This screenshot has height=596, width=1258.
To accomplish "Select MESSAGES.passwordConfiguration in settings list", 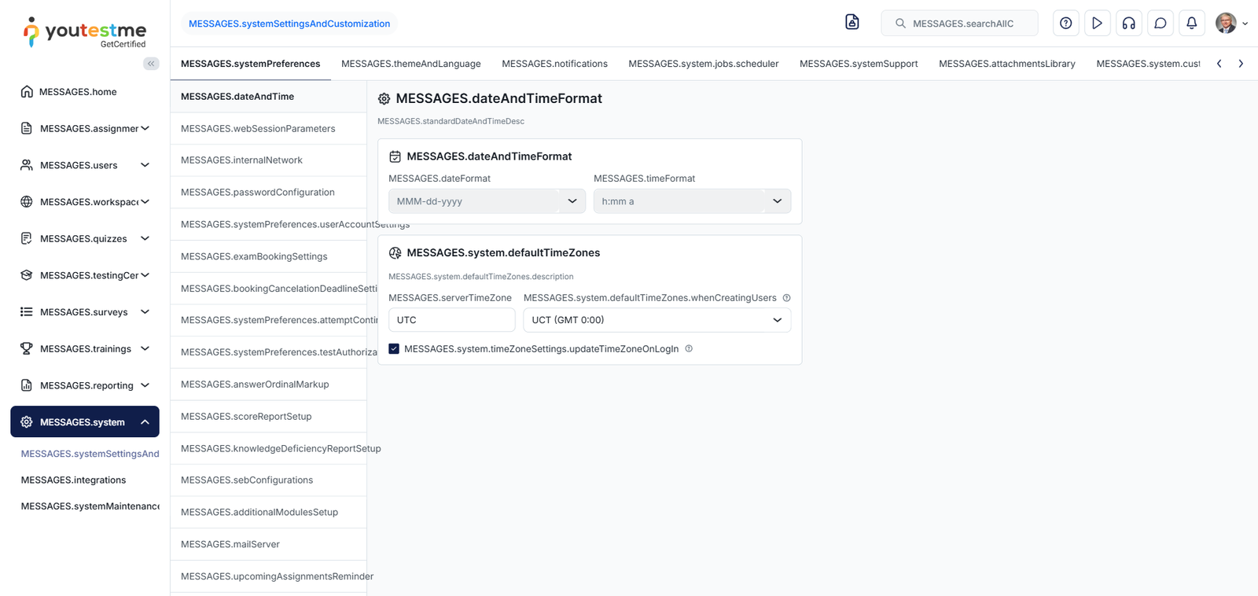I will pyautogui.click(x=258, y=193).
